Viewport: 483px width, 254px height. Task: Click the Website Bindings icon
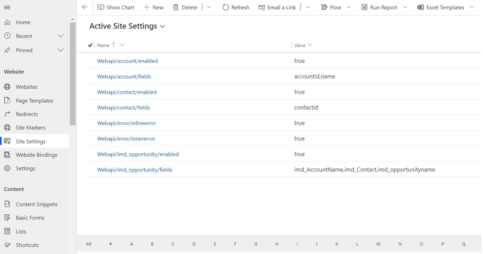pyautogui.click(x=7, y=155)
